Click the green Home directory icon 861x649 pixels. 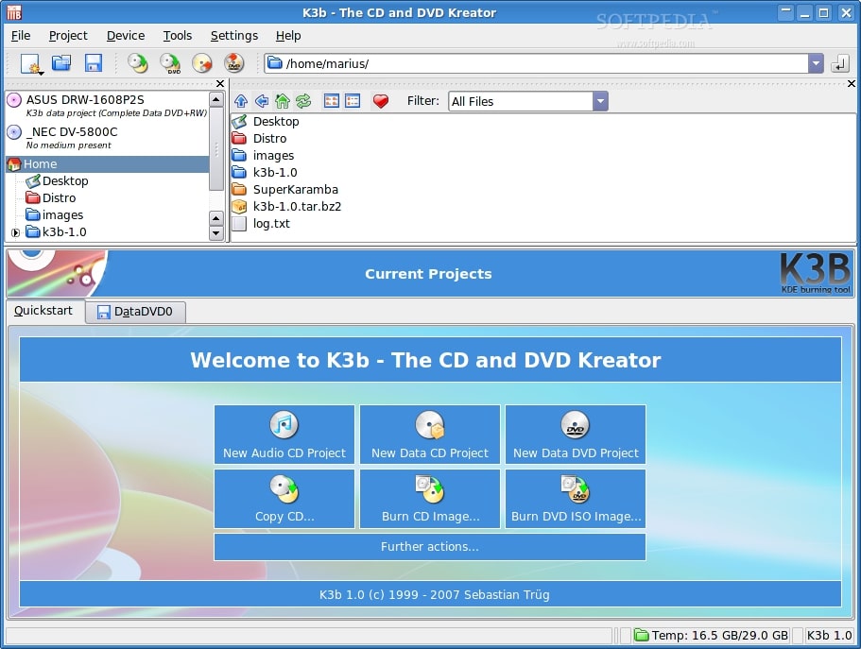tap(282, 101)
